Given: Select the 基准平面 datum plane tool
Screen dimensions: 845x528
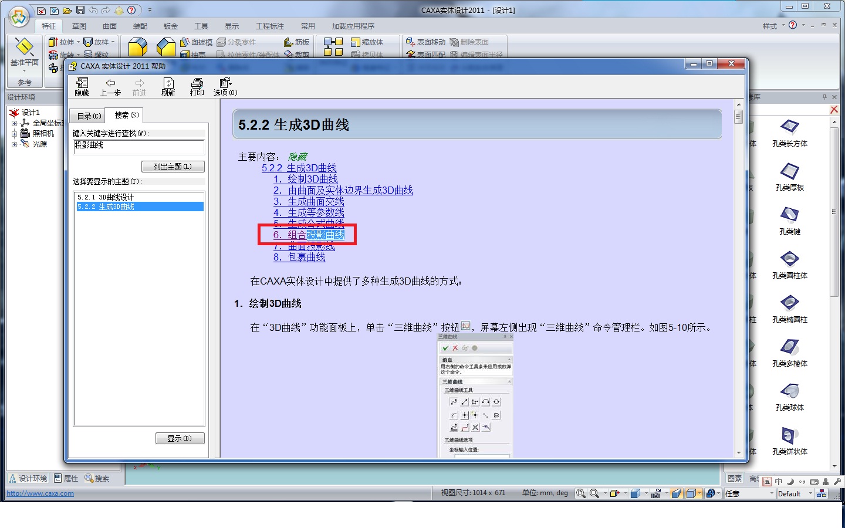Looking at the screenshot, I should pyautogui.click(x=25, y=54).
